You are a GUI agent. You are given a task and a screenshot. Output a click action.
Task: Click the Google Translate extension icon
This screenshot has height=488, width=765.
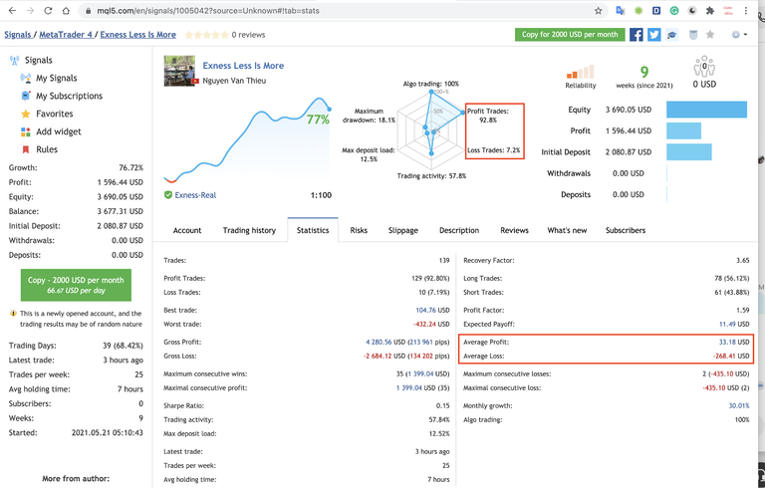tap(620, 10)
